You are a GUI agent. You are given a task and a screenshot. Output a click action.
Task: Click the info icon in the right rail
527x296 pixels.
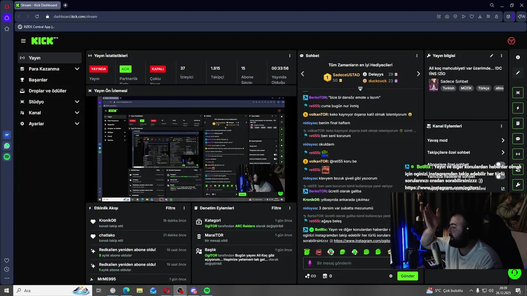[518, 57]
